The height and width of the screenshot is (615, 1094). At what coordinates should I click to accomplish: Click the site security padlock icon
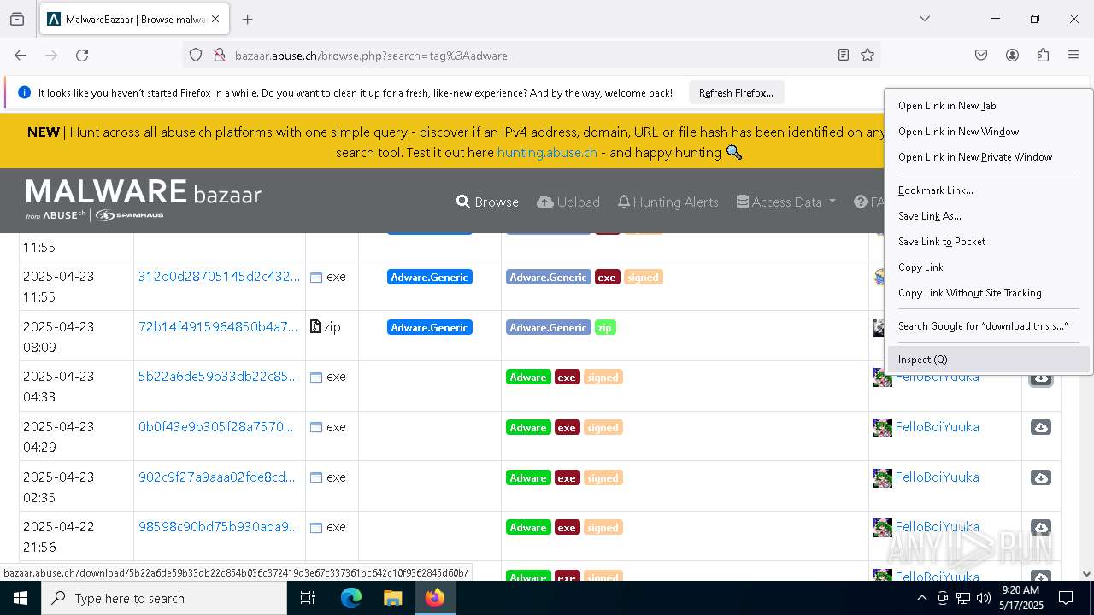pyautogui.click(x=220, y=56)
